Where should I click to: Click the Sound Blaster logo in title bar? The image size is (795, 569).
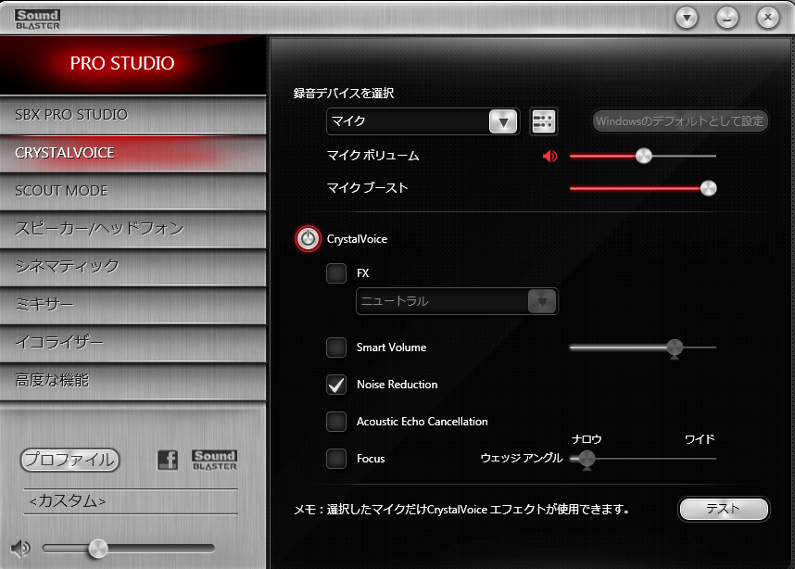37,19
